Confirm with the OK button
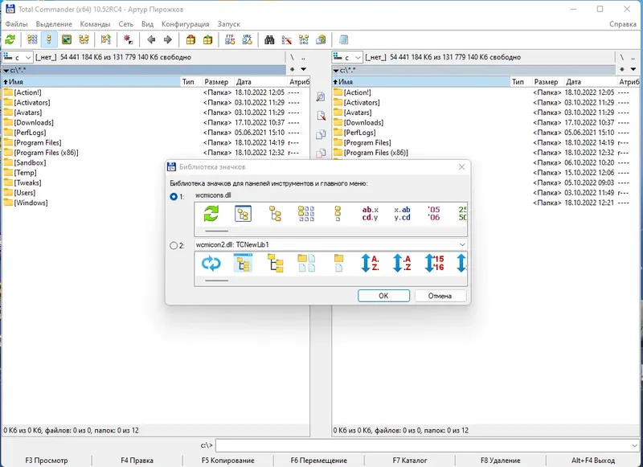Viewport: 643px width, 467px height. pyautogui.click(x=383, y=296)
